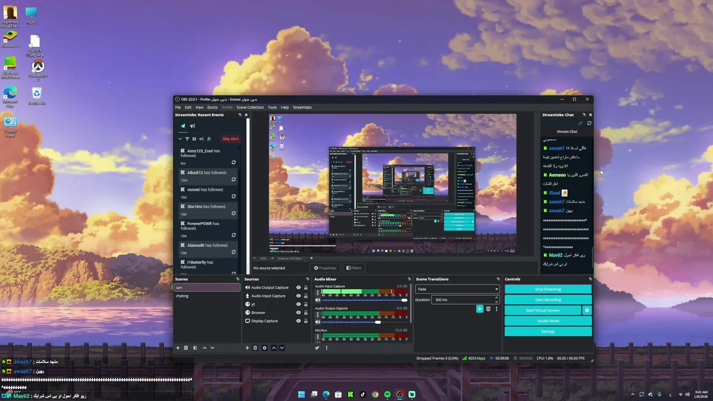Click Skip Alert button
This screenshot has width=713, height=401.
tap(231, 139)
